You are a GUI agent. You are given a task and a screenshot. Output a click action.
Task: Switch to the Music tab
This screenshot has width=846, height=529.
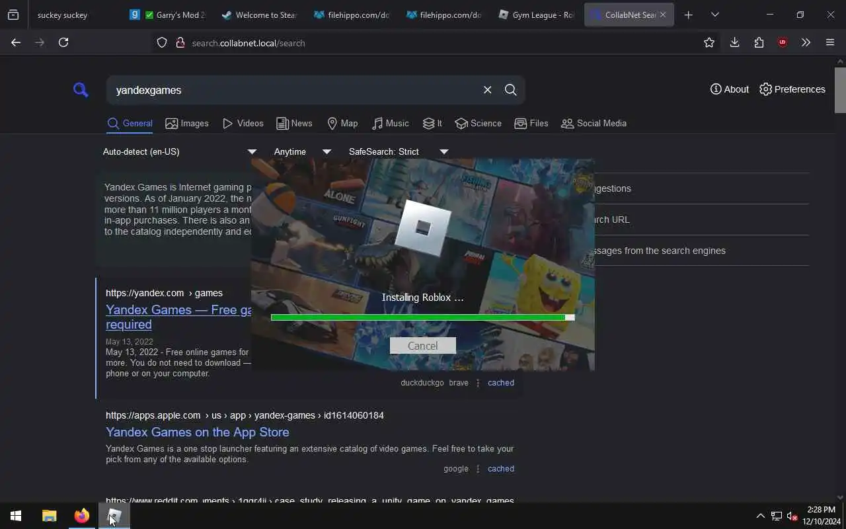point(390,123)
